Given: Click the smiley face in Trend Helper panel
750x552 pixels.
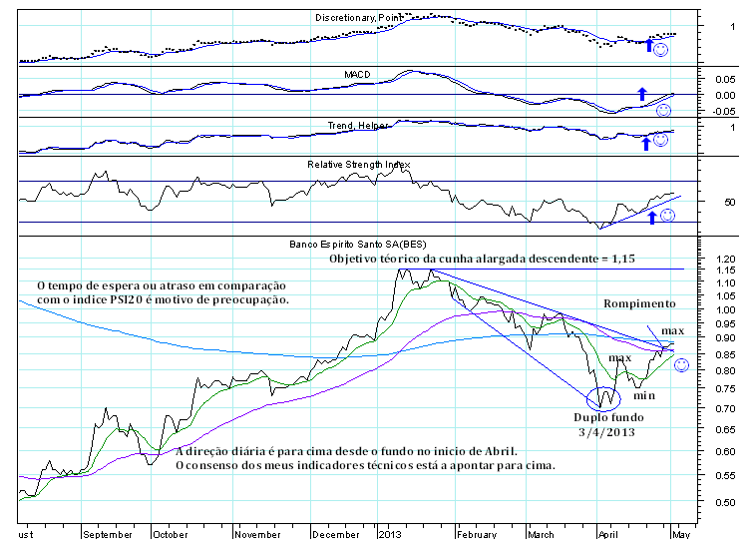Looking at the screenshot, I should pyautogui.click(x=660, y=140).
